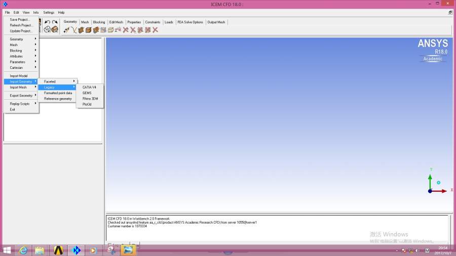The width and height of the screenshot is (456, 256).
Task: Select the Create/Modify Faceted tool
Action: (96, 30)
